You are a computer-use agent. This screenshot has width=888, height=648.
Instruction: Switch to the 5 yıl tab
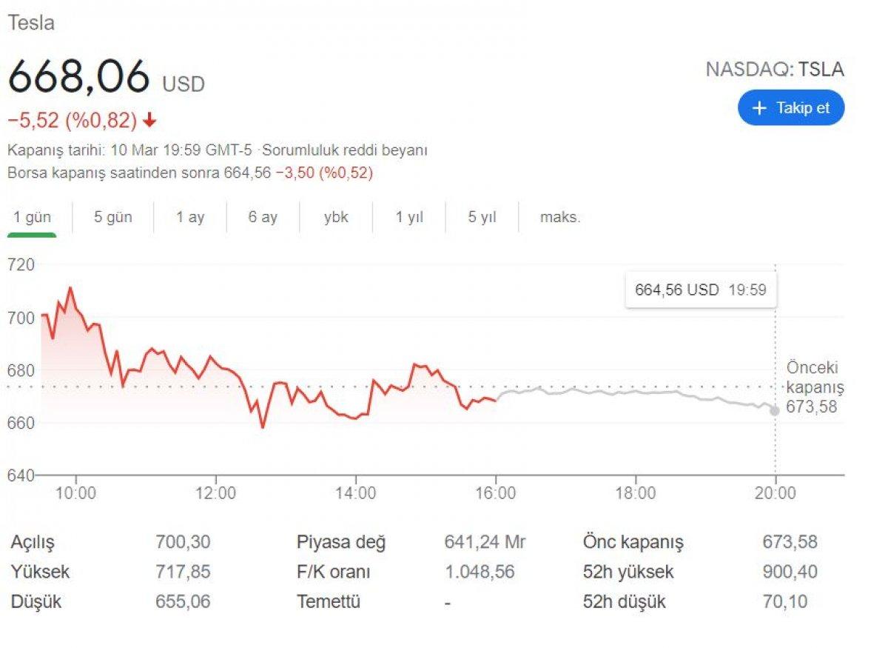[x=482, y=218]
